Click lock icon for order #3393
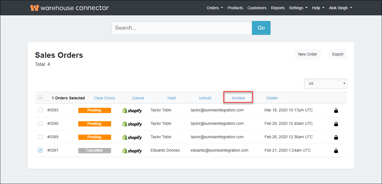The width and height of the screenshot is (382, 184). [336, 111]
